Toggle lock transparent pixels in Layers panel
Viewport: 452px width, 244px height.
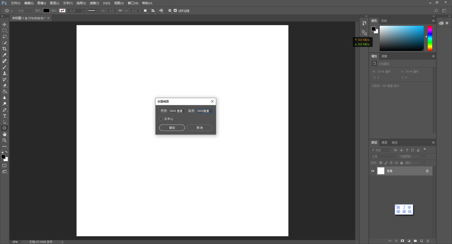click(381, 163)
